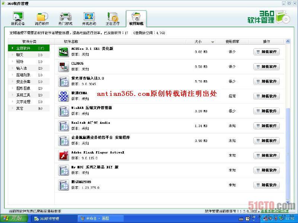
Task: Select the 文字处理 category
Action: tap(29, 101)
